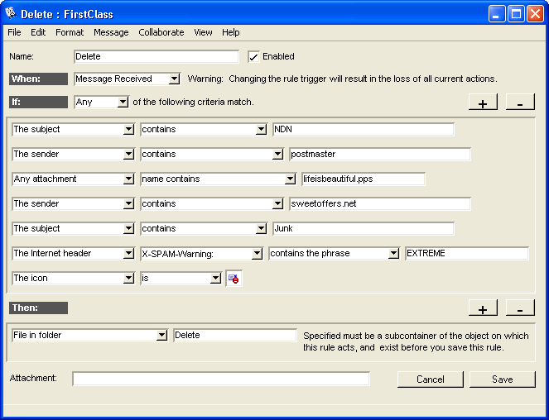Click the Cancel button
549x420 pixels.
431,379
